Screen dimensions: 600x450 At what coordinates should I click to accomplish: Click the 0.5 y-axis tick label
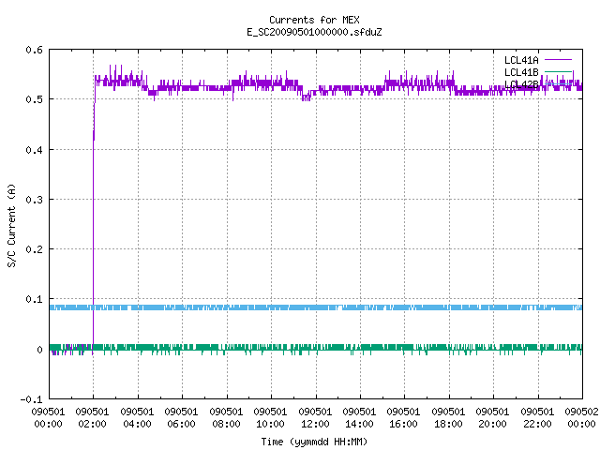34,99
